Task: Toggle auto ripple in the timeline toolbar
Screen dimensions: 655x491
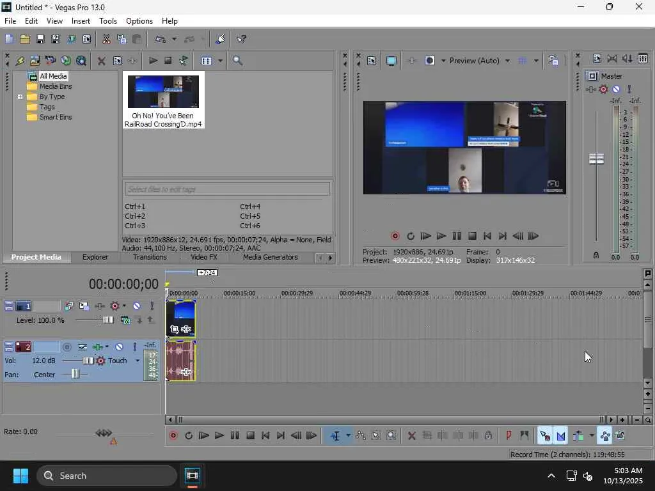Action: 578,436
